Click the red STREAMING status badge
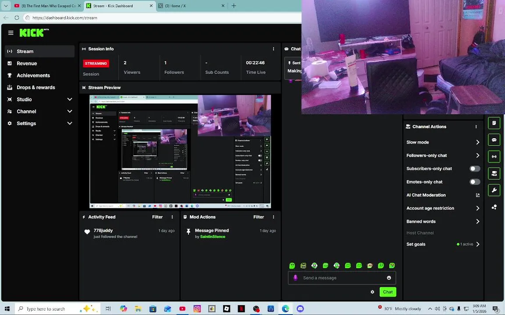This screenshot has width=505, height=315. [96, 63]
